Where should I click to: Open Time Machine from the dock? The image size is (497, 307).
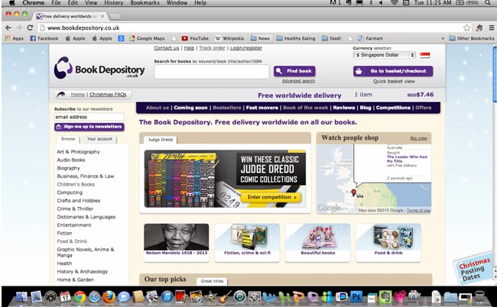point(240,297)
